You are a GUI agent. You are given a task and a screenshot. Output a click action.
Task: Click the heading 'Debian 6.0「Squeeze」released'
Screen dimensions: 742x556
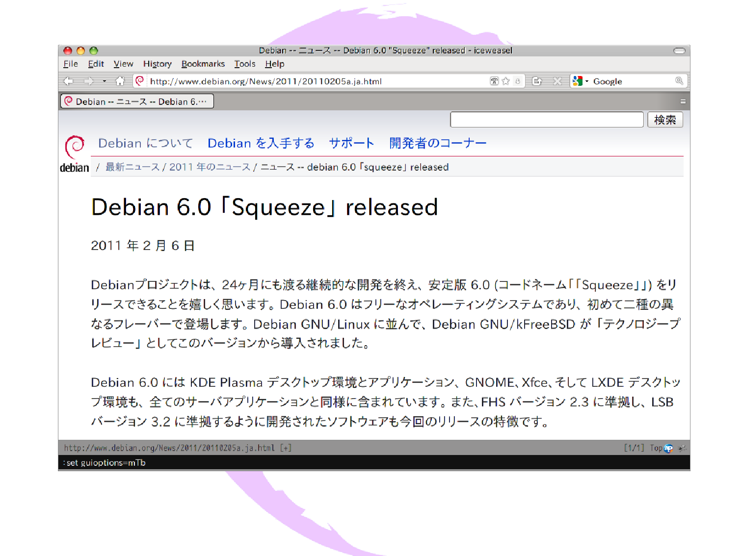(265, 207)
